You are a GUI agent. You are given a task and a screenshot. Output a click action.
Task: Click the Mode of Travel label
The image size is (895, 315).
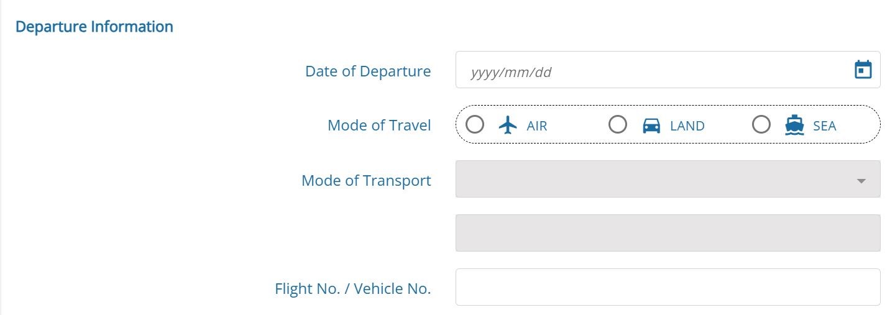tap(379, 126)
